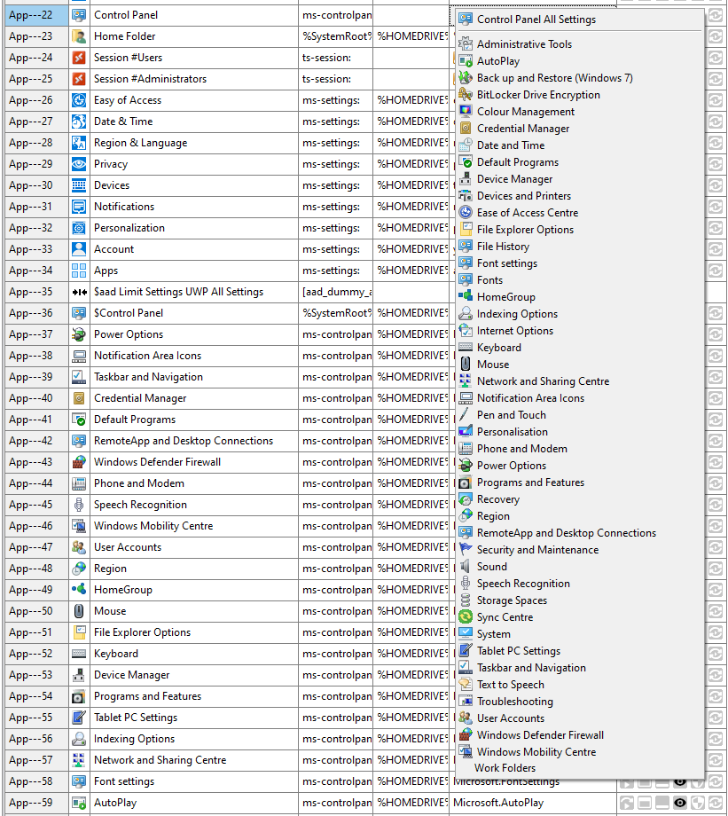The height and width of the screenshot is (816, 728).
Task: Click the Home Folder icon in row App---23
Action: (x=79, y=36)
